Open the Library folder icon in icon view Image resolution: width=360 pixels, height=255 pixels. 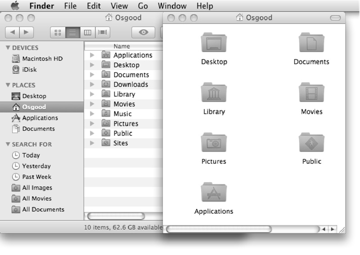coord(214,93)
